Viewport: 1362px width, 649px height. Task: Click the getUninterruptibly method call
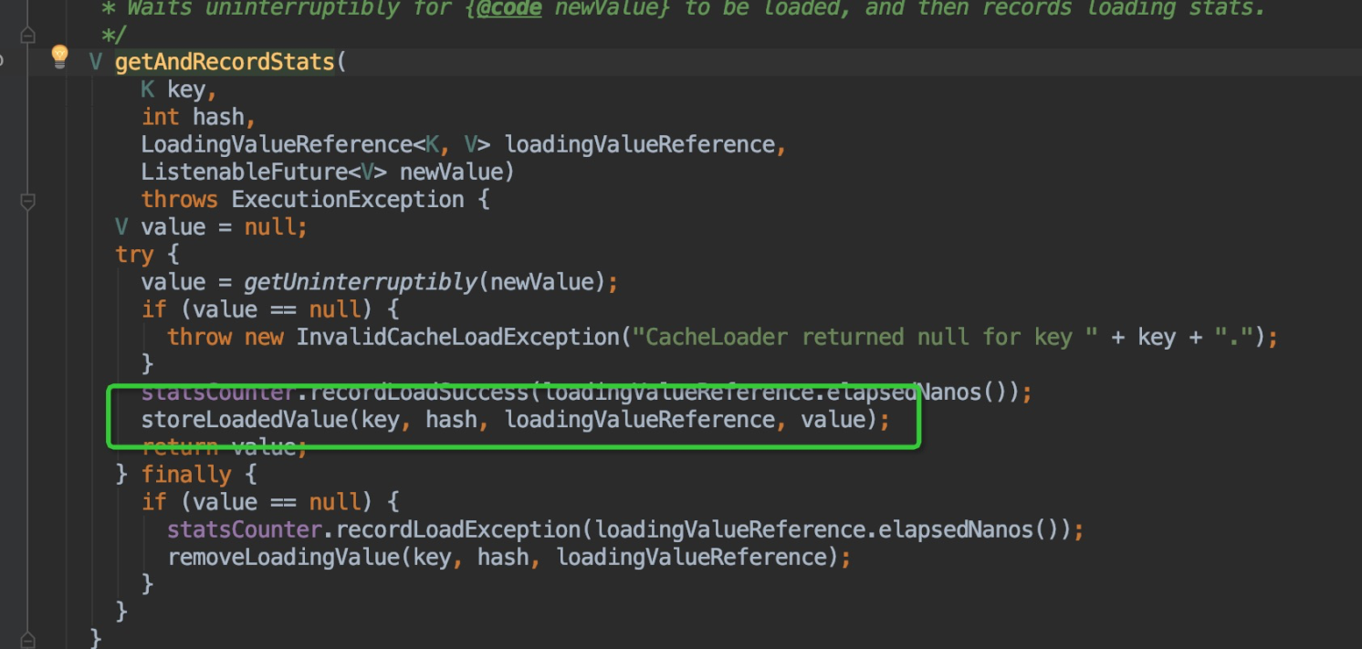[x=361, y=282]
